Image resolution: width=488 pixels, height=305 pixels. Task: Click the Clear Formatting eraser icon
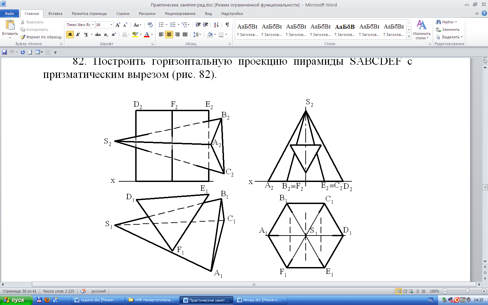tap(150, 25)
